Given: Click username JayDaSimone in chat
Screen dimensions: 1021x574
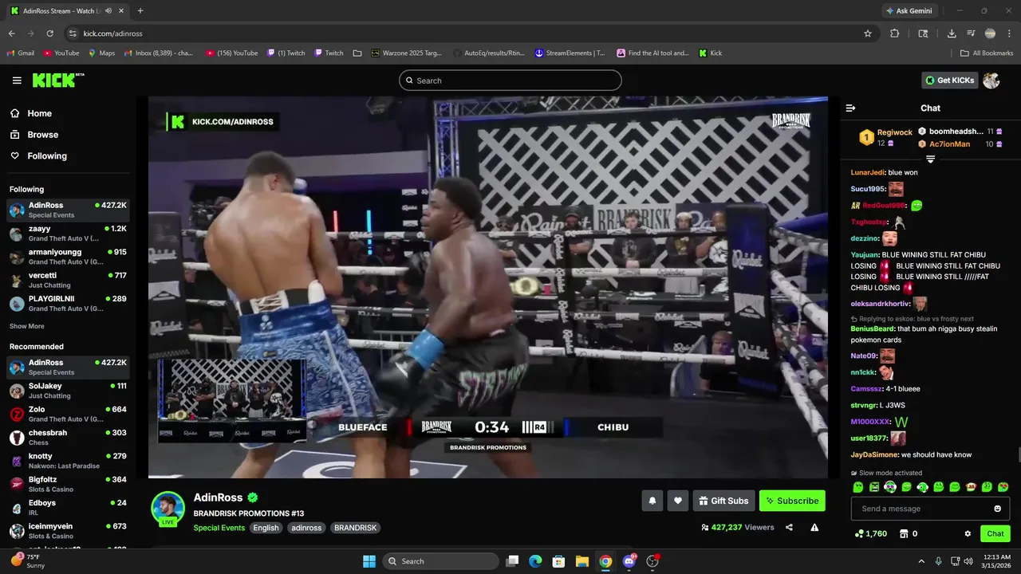Looking at the screenshot, I should tap(874, 454).
